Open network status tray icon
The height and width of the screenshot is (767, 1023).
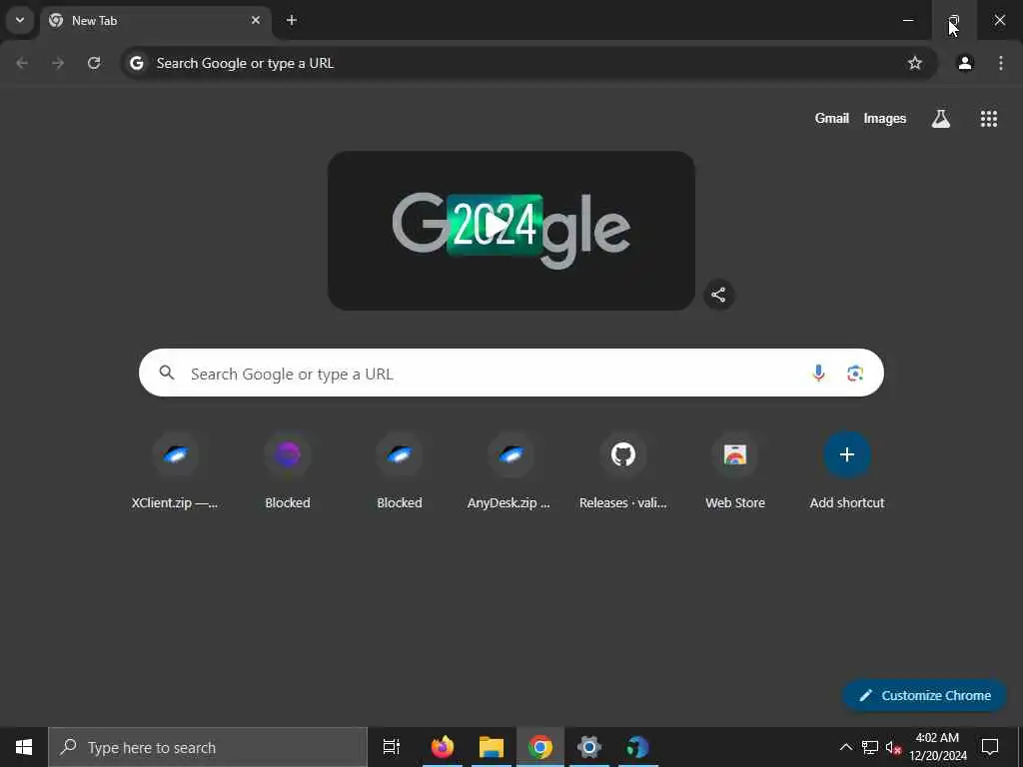pos(870,747)
